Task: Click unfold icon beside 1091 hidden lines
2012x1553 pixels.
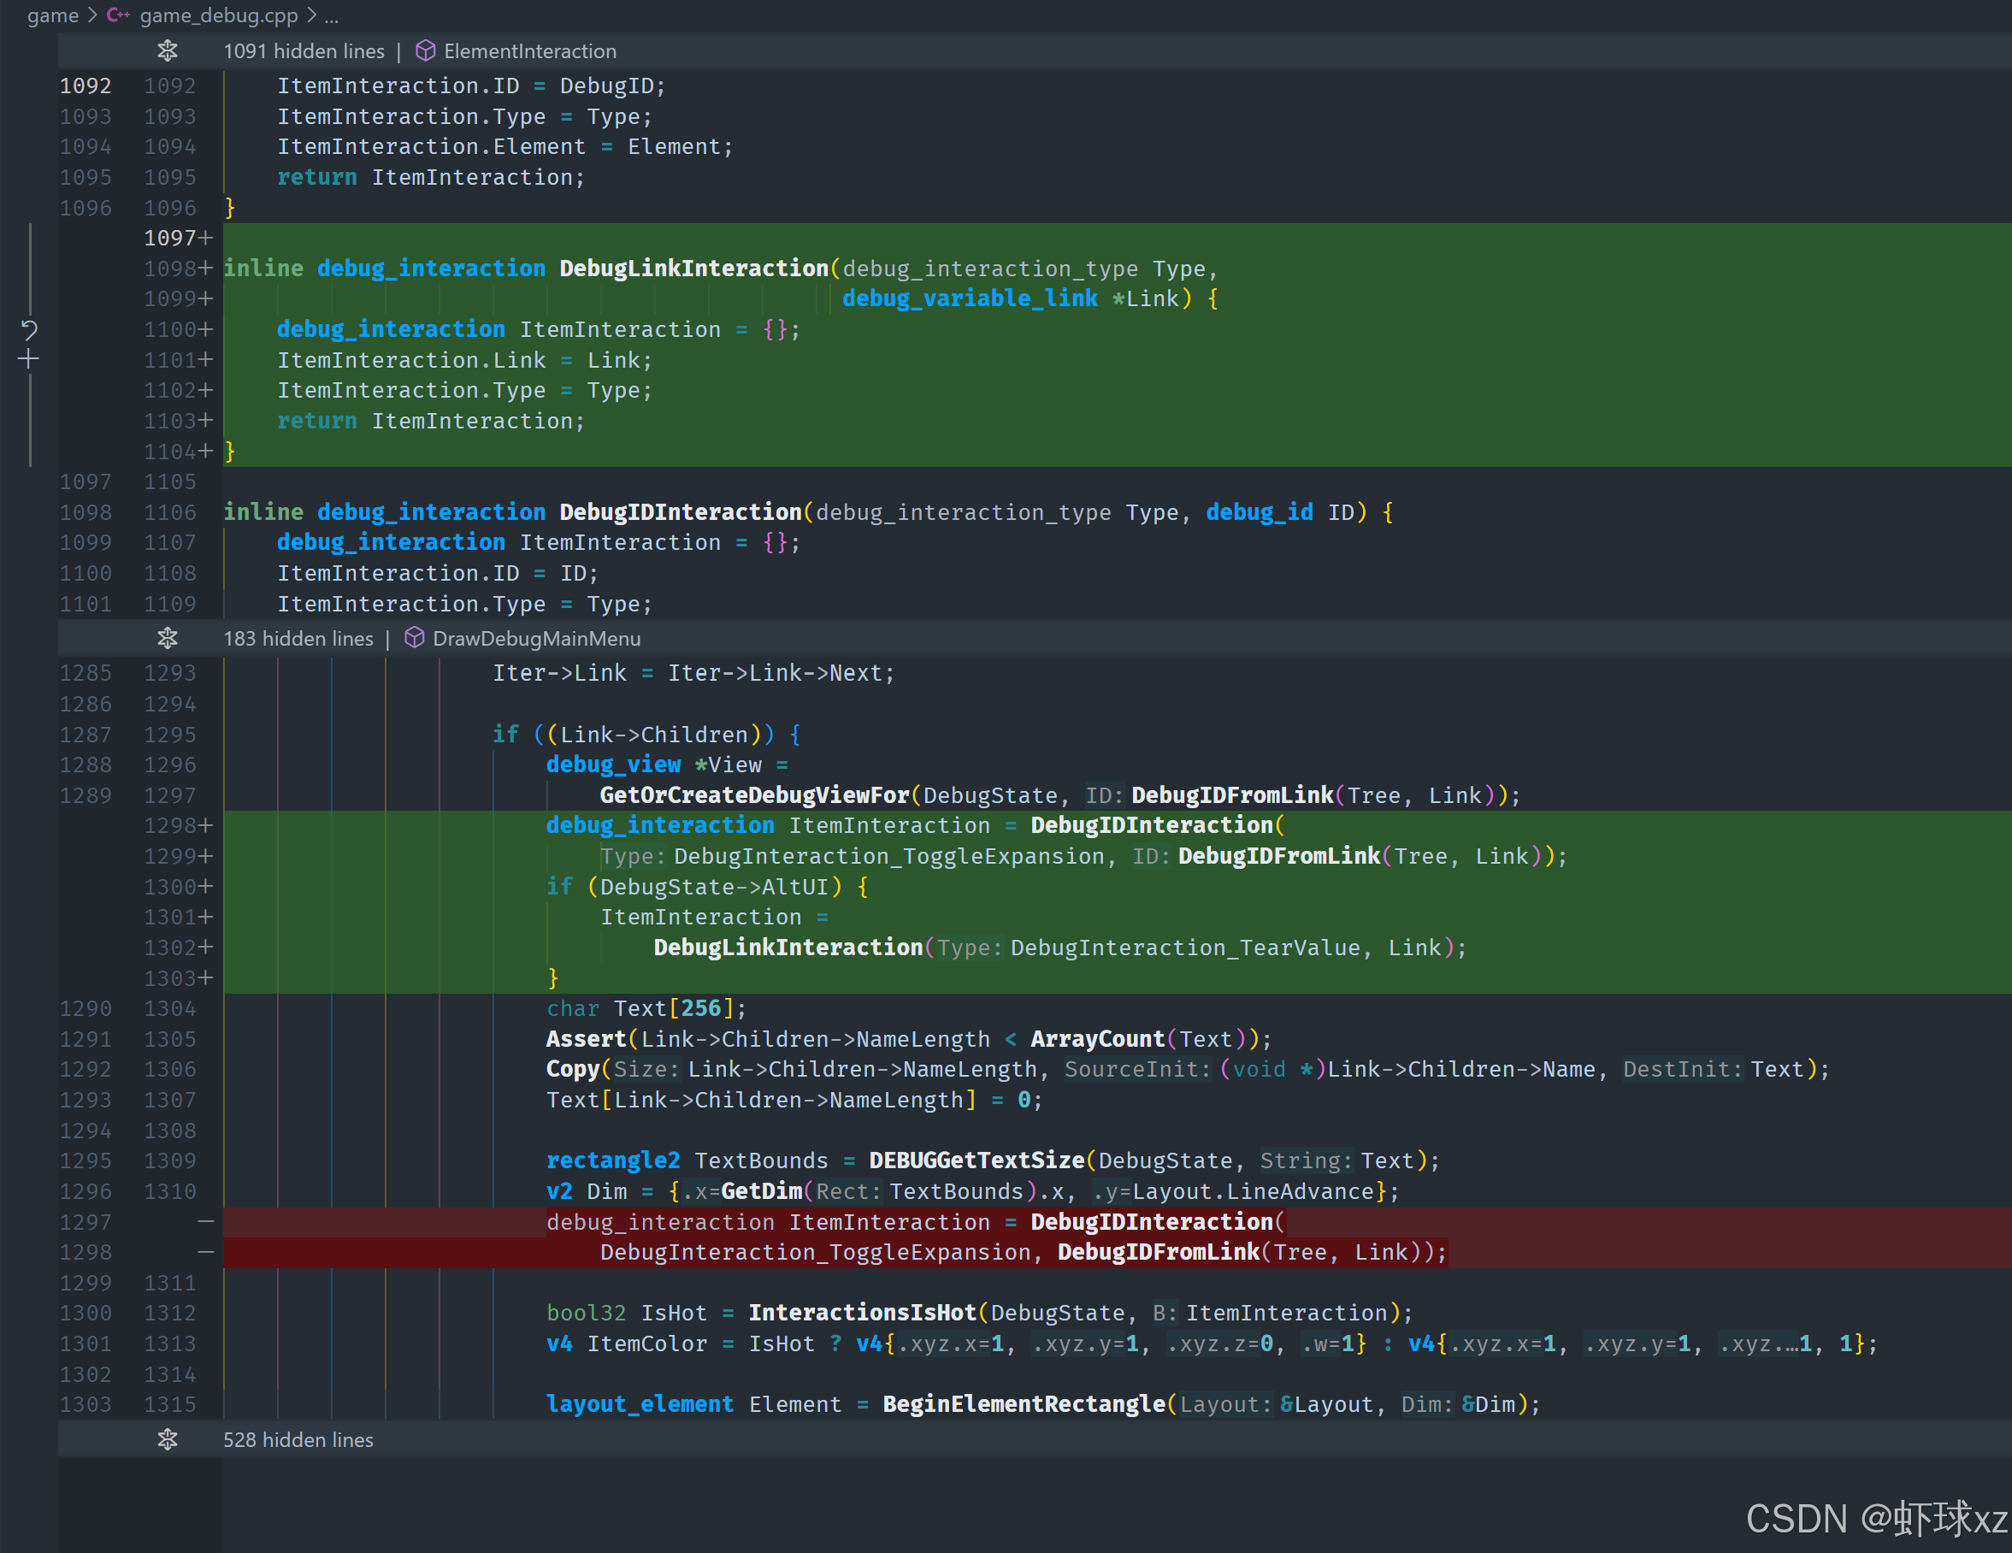Action: click(x=167, y=50)
